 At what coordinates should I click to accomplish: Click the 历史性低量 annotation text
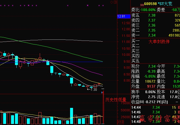(116, 100)
